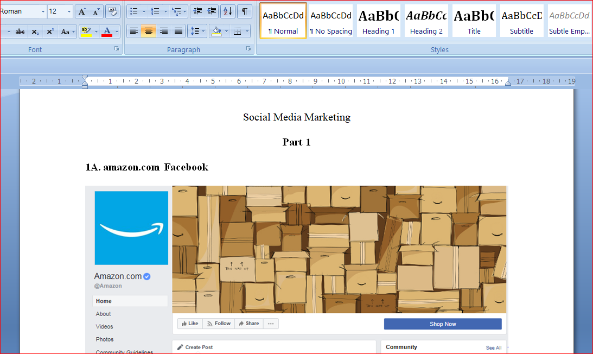Open highlight color picker arrow
This screenshot has height=354, width=593.
click(96, 31)
